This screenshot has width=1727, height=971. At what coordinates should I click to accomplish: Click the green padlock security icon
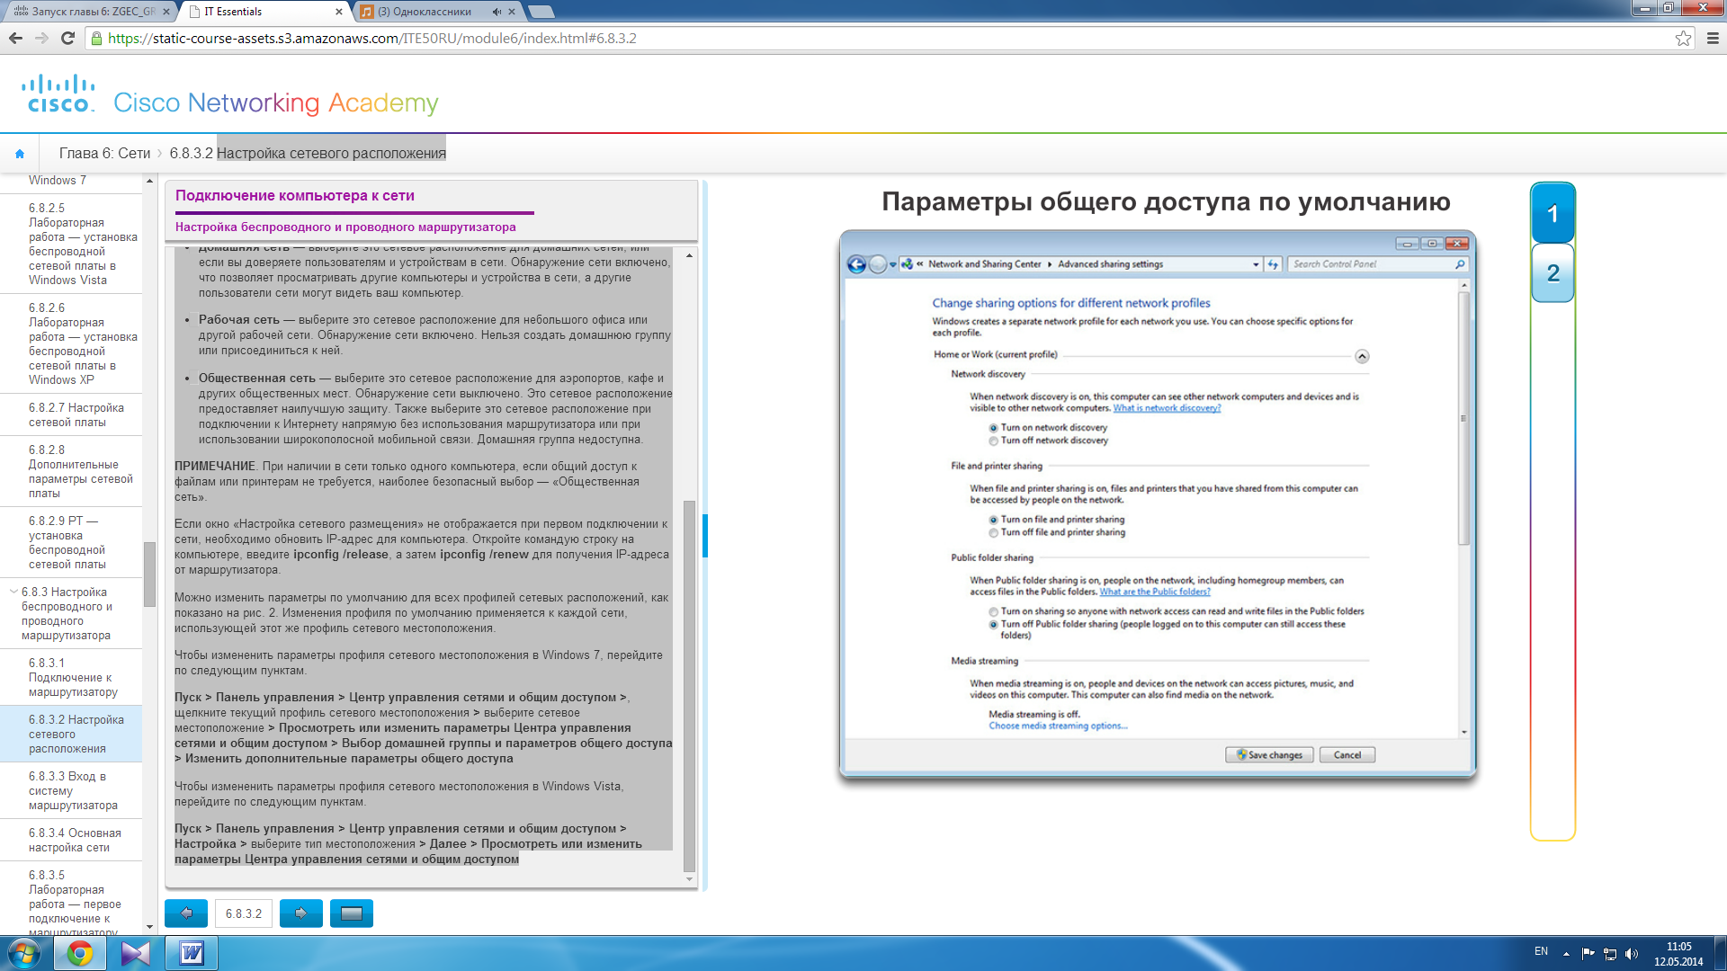(x=96, y=38)
